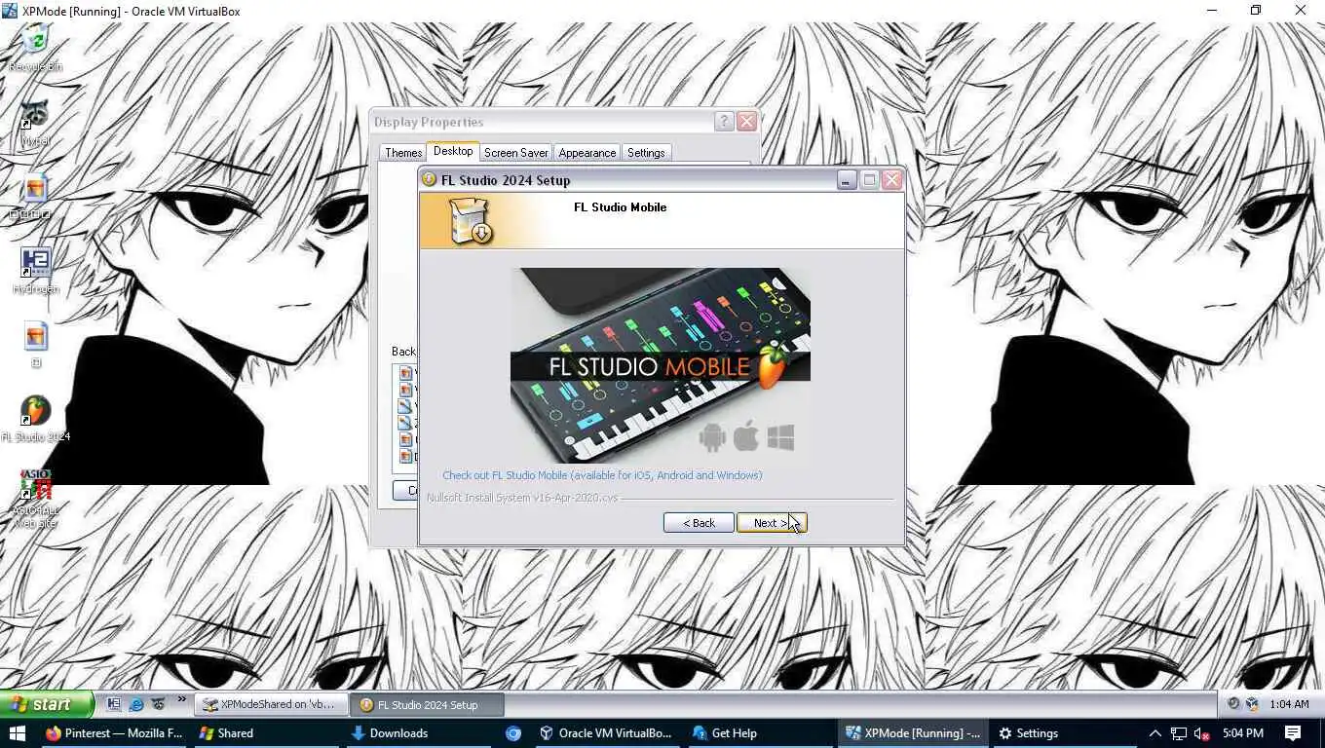Click the VirtualBox window title-bar icon
Screen dimensions: 1325x748
[x=10, y=11]
